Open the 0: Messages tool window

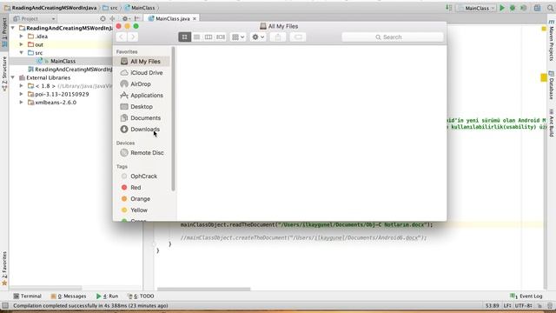pos(69,296)
